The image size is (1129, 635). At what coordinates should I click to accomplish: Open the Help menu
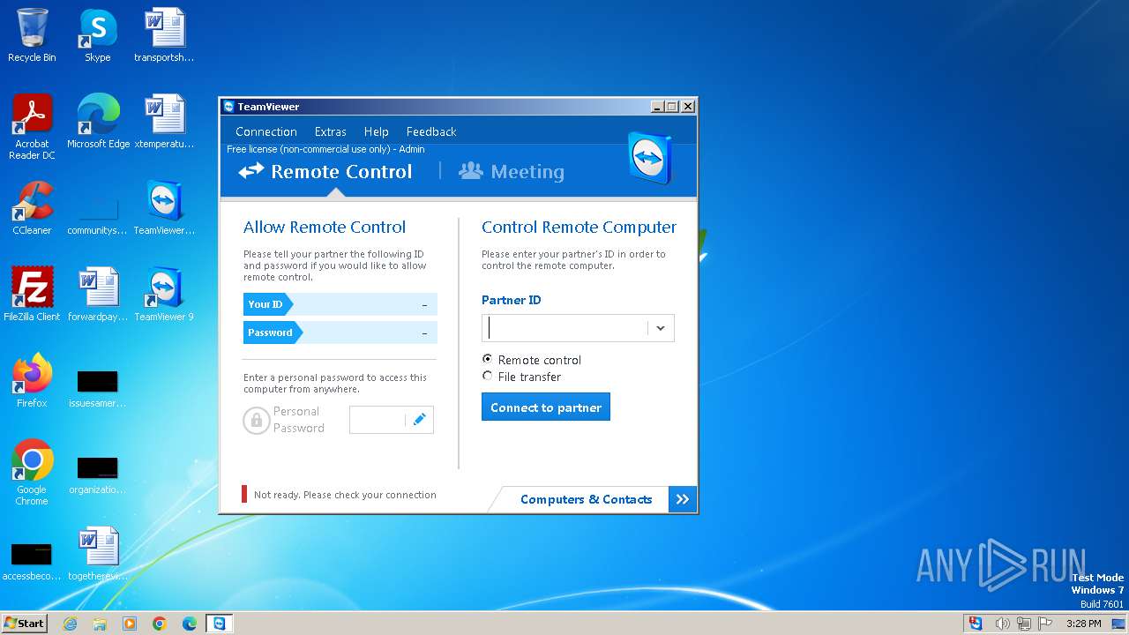pos(377,131)
